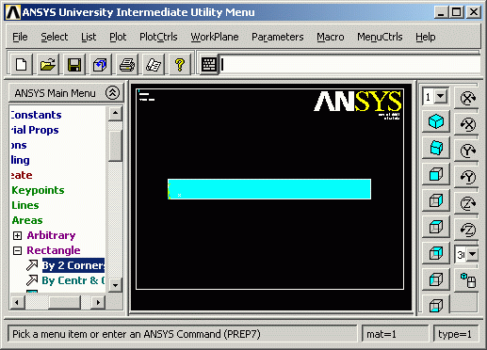Viewport: 487px width, 350px height.
Task: Select the Lines tree item
Action: click(25, 205)
